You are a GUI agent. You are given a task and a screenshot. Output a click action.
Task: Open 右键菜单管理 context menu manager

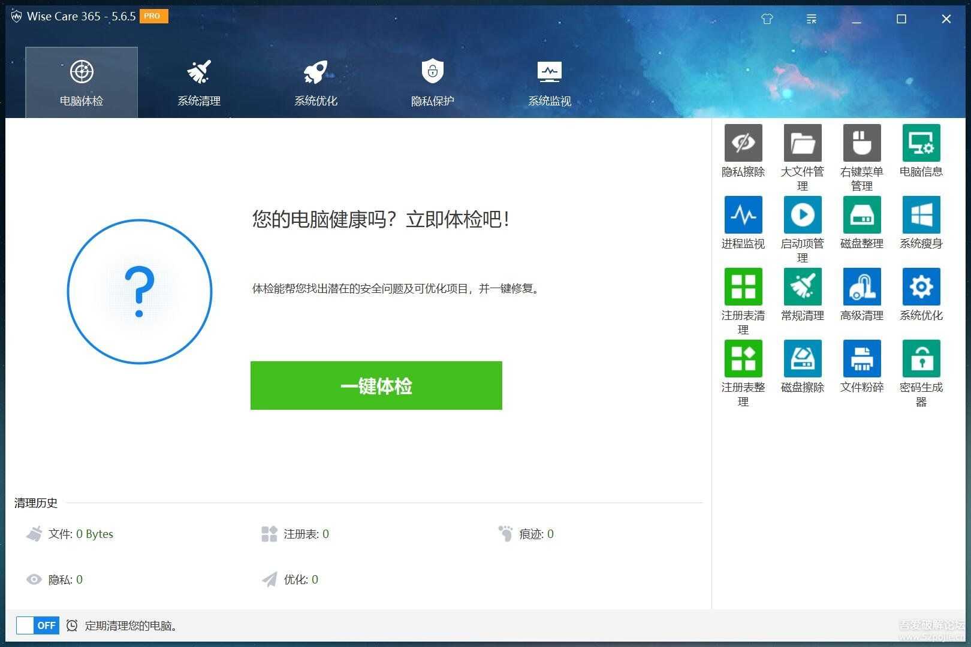[x=861, y=143]
